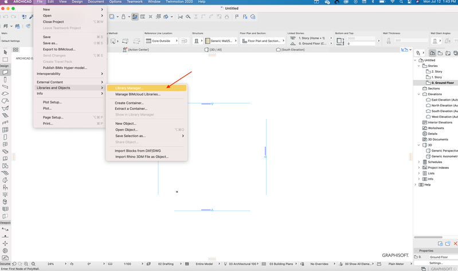Click Library Manager menu item
458x271 pixels.
pos(147,88)
